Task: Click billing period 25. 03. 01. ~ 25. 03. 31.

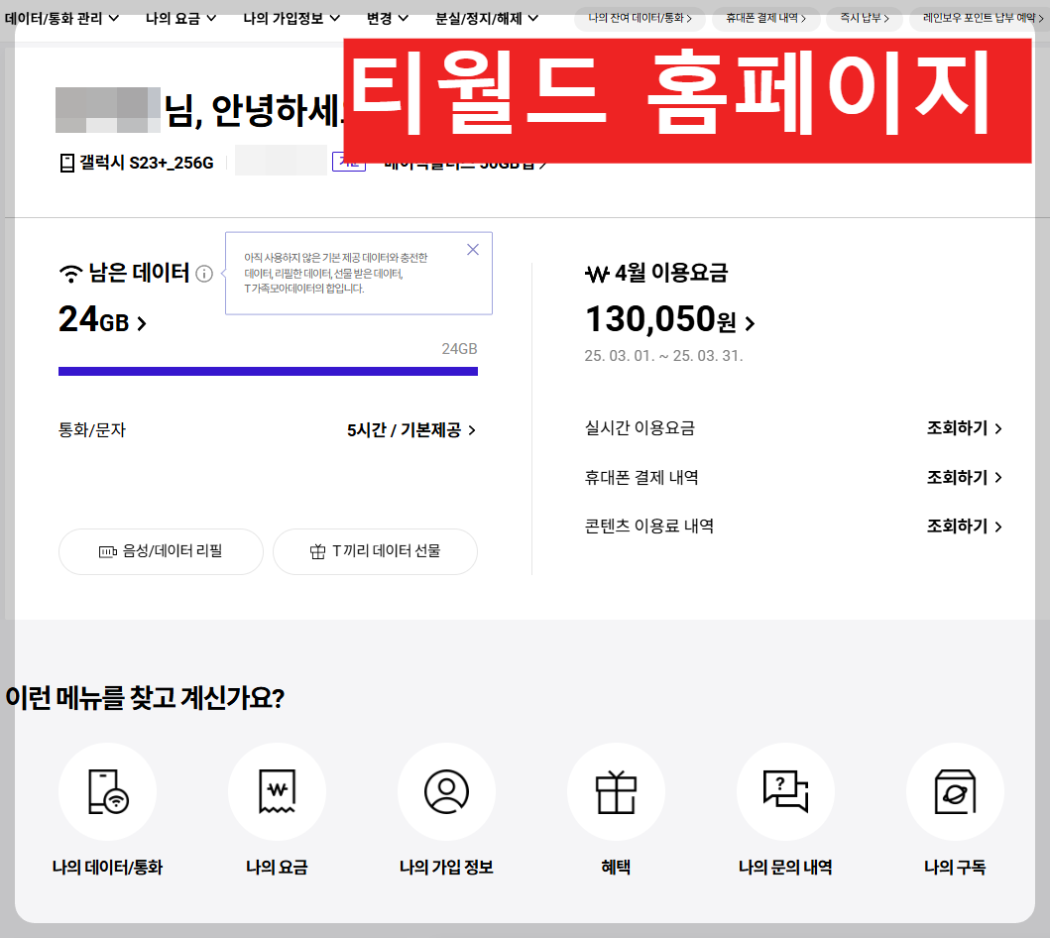Action: point(663,356)
